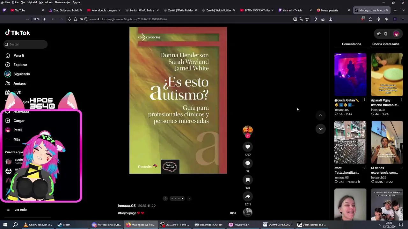Open the profile avatar menu in the TikTok header

coord(396,34)
